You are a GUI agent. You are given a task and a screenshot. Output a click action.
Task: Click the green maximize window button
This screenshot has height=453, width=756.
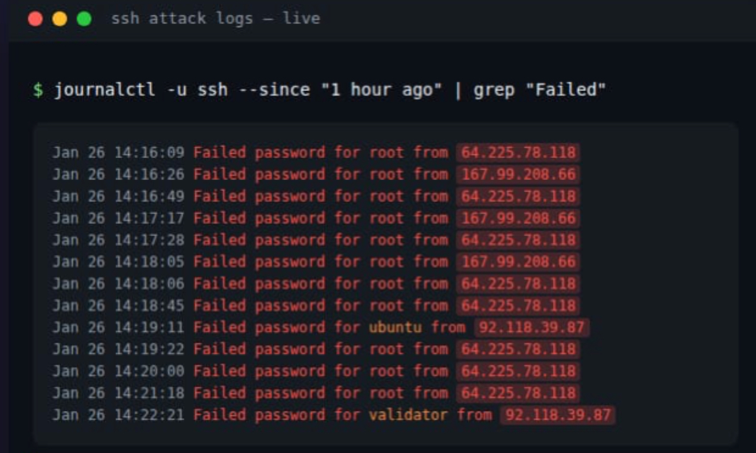(84, 19)
